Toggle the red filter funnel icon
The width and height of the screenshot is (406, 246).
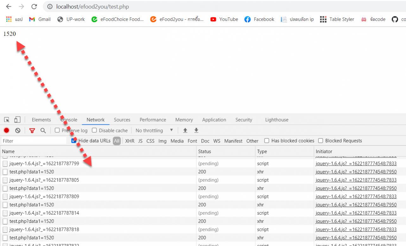coord(32,130)
